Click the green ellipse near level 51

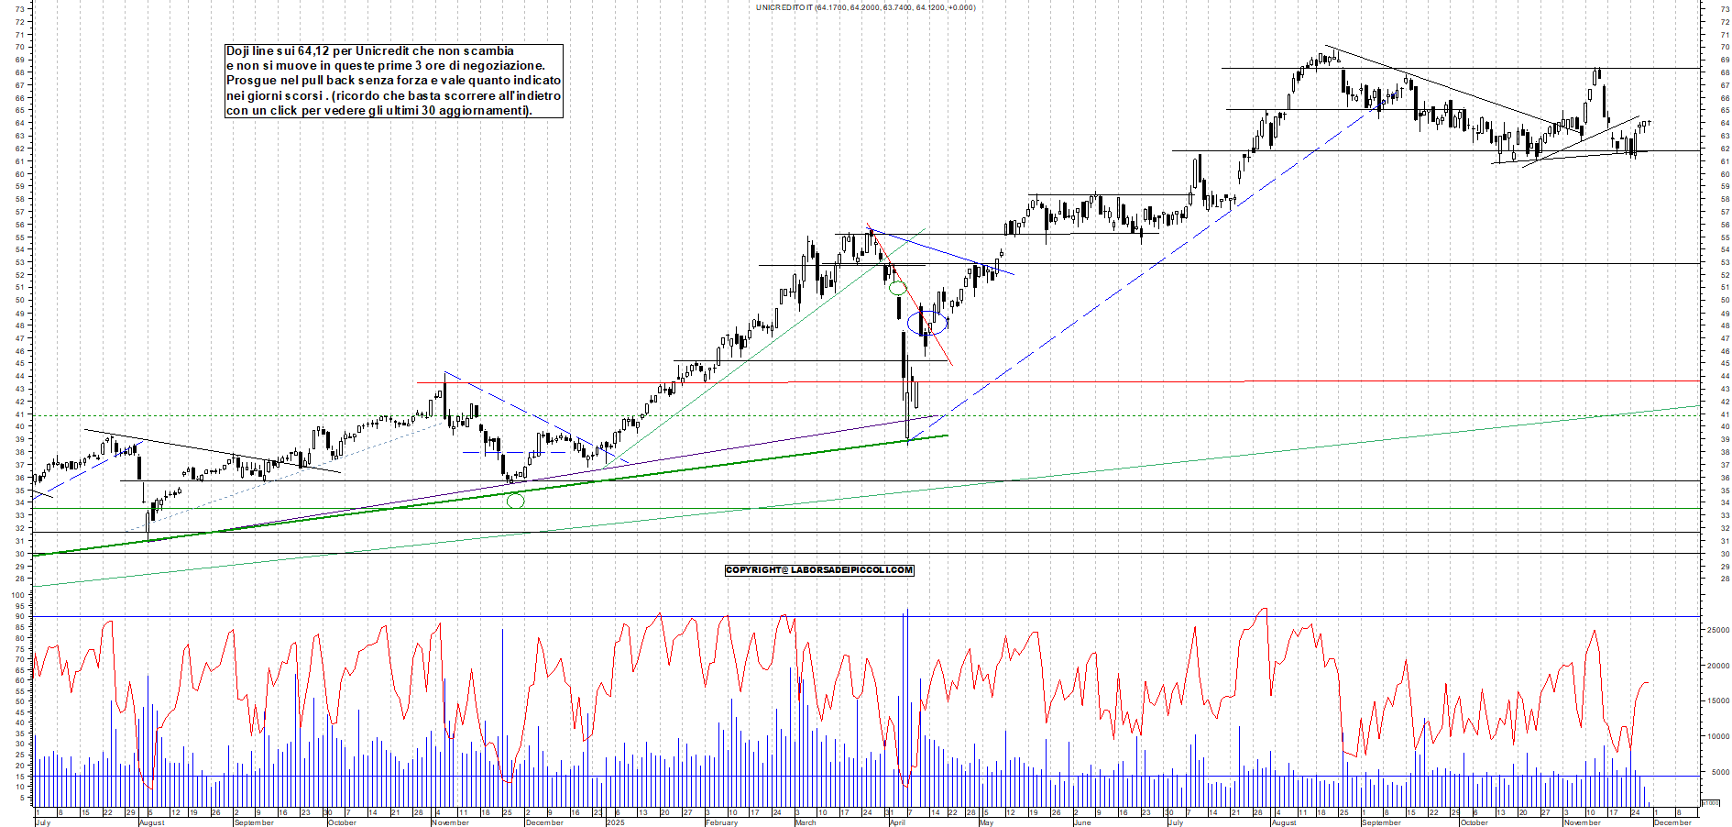(898, 287)
